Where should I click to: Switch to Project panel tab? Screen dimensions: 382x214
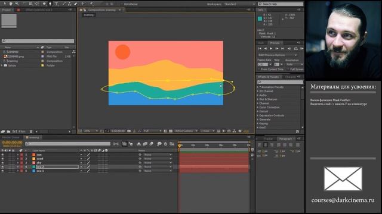(x=7, y=10)
